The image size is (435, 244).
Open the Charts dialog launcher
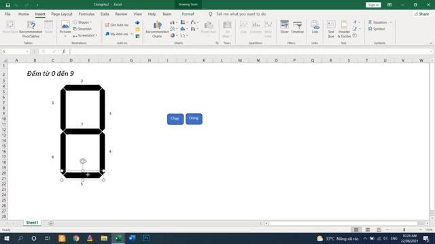(217, 43)
